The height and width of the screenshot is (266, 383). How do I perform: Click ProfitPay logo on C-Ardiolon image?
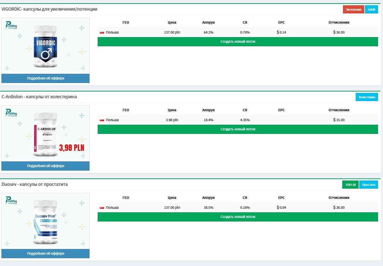click(x=11, y=113)
